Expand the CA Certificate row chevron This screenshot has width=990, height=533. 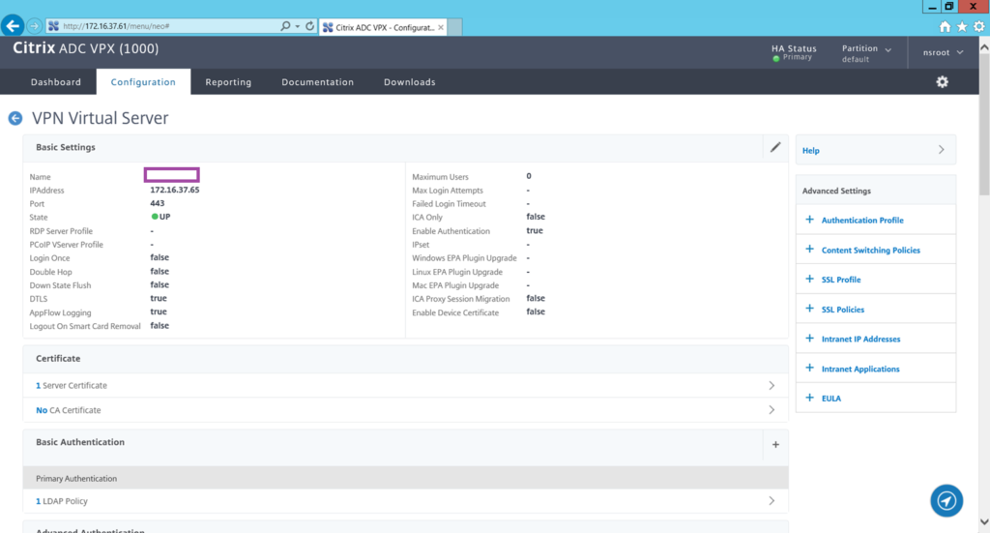[772, 410]
